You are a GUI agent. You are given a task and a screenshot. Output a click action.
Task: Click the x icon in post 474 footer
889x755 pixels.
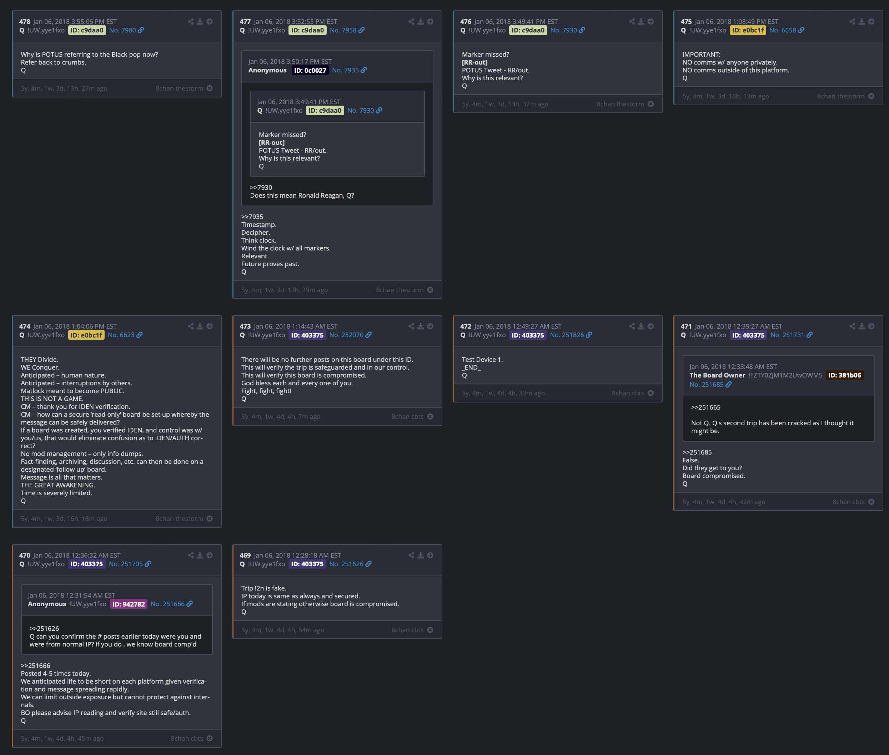tap(210, 518)
